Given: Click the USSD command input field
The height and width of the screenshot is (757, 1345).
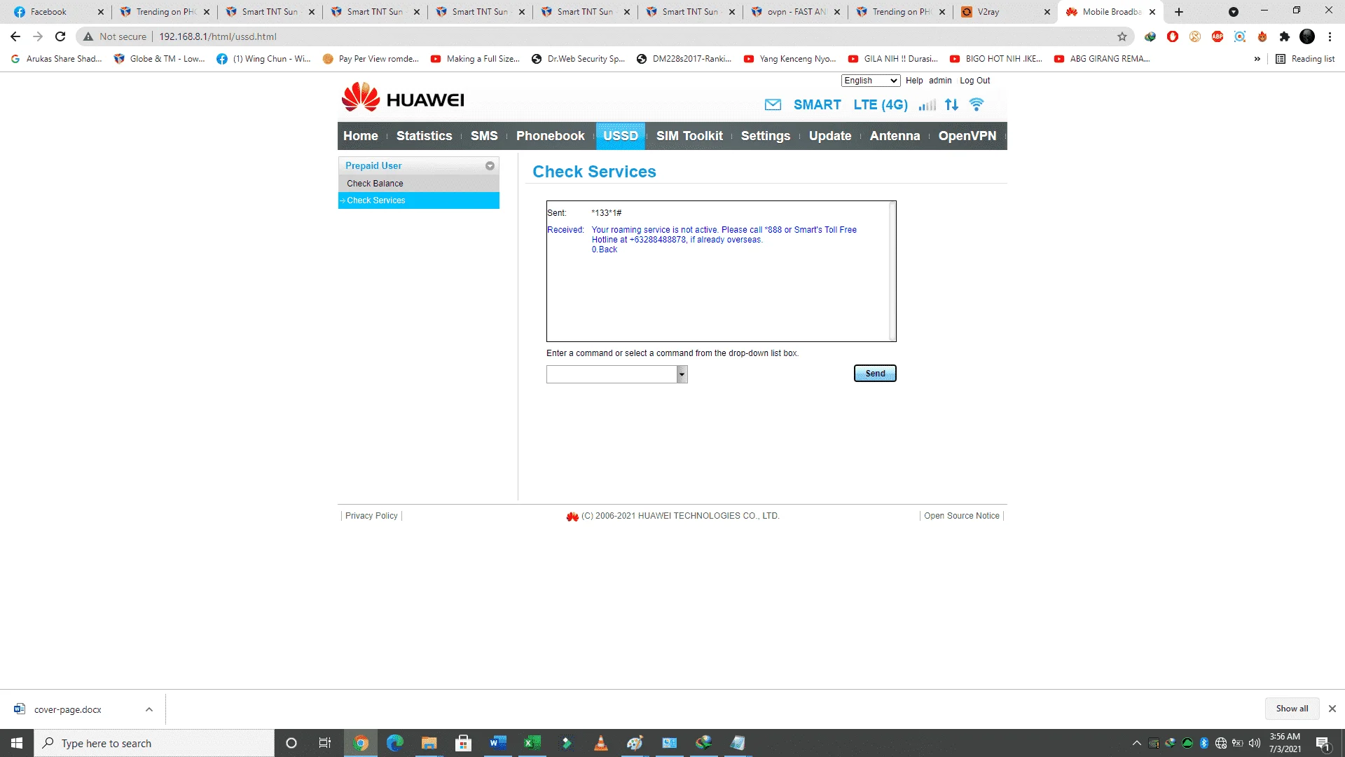Looking at the screenshot, I should 612,374.
